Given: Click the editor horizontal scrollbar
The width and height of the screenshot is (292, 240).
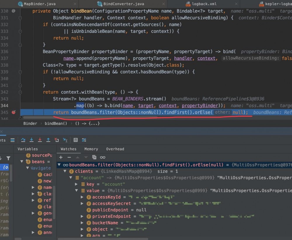Looking at the screenshot, I should coord(90,117).
